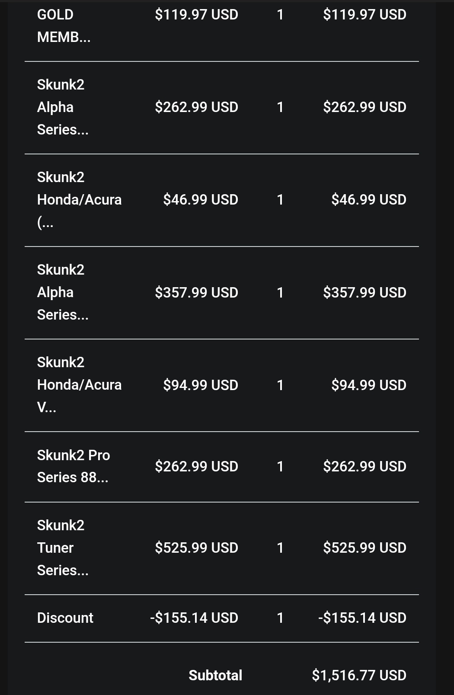The width and height of the screenshot is (454, 695).
Task: Click the $1,516.77 USD subtotal amount
Action: point(359,675)
